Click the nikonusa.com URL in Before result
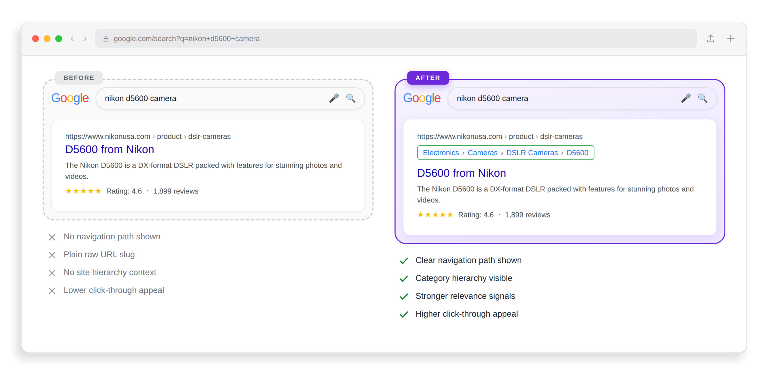 [x=148, y=136]
